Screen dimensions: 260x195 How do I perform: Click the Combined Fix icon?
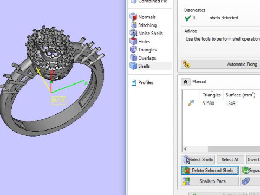[134, 1]
